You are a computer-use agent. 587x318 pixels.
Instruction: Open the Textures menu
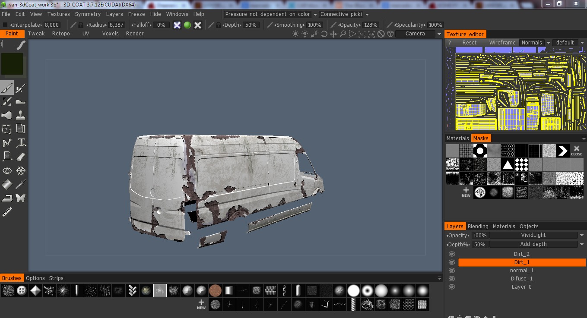coord(58,14)
